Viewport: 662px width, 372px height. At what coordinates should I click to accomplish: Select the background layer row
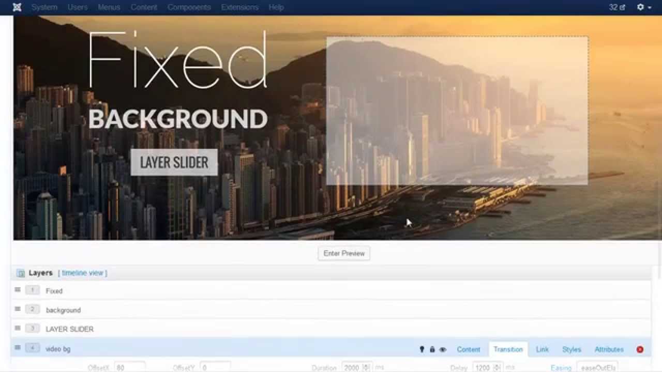coord(331,309)
